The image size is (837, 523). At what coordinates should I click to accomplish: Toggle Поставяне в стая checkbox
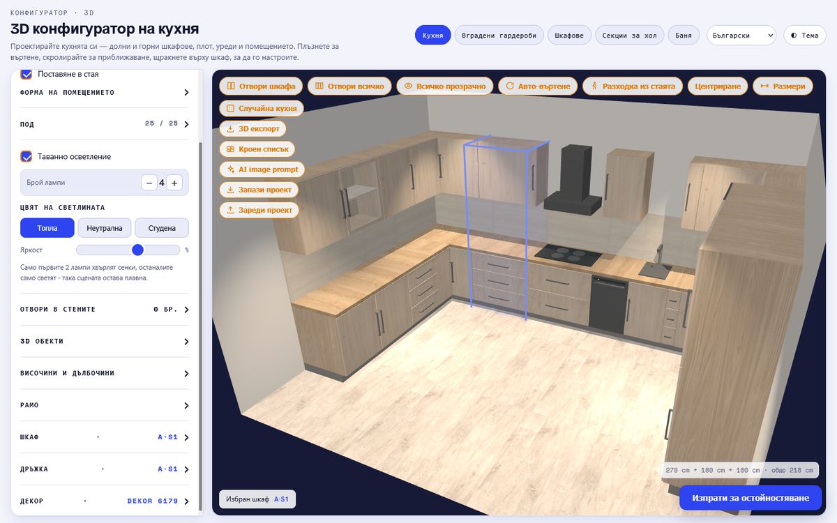(27, 74)
